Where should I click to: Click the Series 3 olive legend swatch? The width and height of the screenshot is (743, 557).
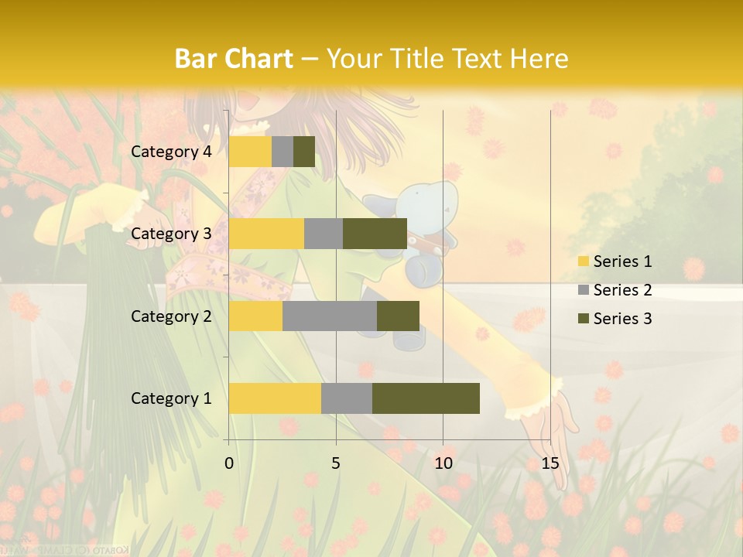583,319
